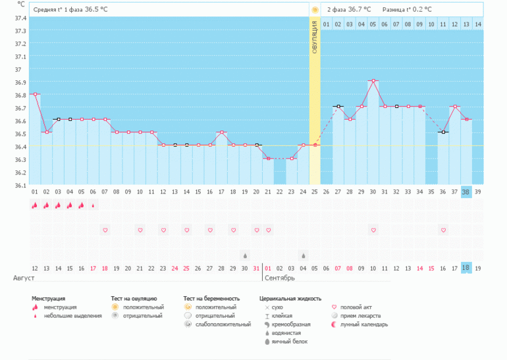The image size is (507, 360).
Task: Click the first temperature point at 36.8 on day 01
Action: 35,94
